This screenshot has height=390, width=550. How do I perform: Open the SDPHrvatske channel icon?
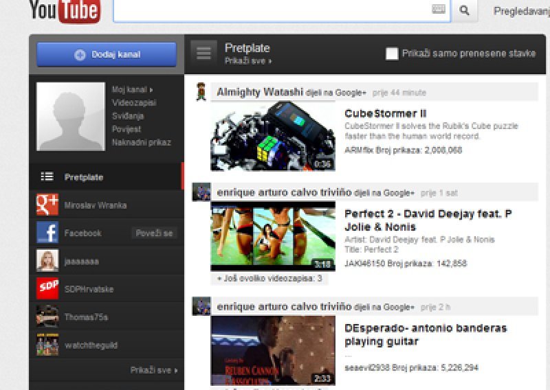coord(47,288)
